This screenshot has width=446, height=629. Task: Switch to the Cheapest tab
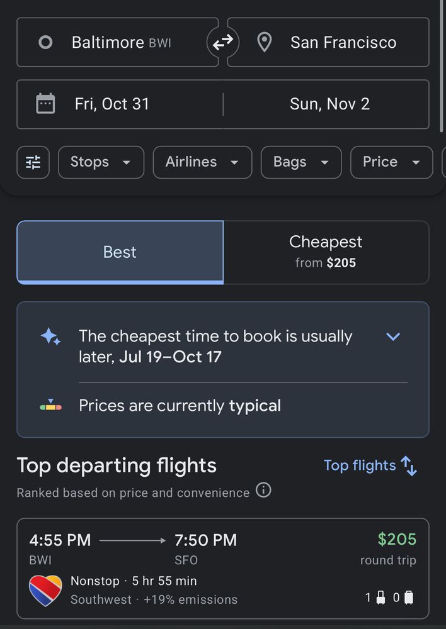pyautogui.click(x=326, y=252)
